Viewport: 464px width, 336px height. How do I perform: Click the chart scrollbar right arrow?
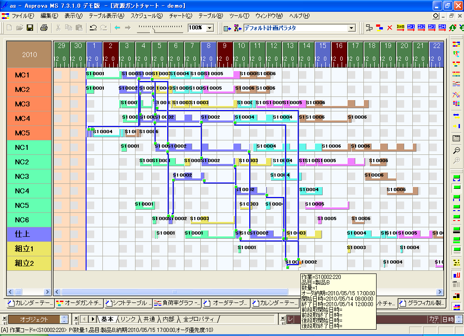pos(440,292)
